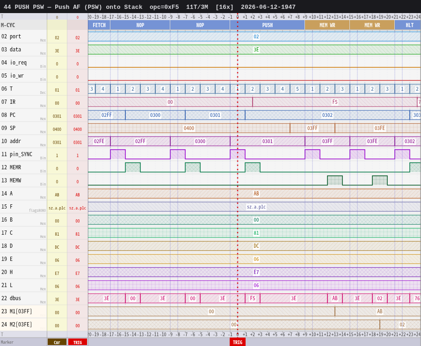This screenshot has height=346, width=421.
Task: Click the first AB byte on dbus waveform
Action: pyautogui.click(x=335, y=298)
